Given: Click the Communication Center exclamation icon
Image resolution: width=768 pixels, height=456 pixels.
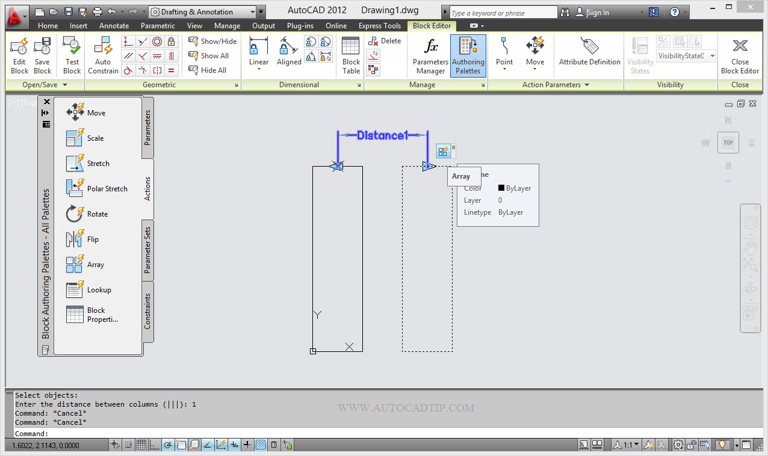Looking at the screenshot, I should [654, 12].
